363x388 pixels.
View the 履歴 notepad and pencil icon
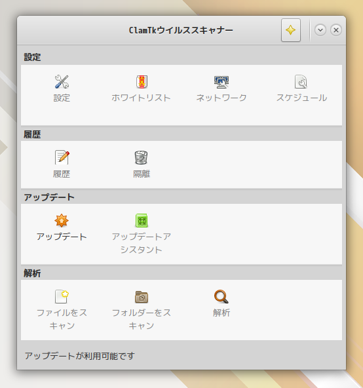pos(62,157)
